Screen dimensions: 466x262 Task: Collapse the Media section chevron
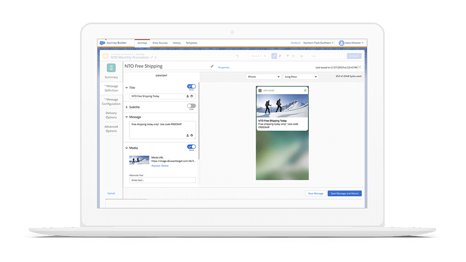point(127,148)
